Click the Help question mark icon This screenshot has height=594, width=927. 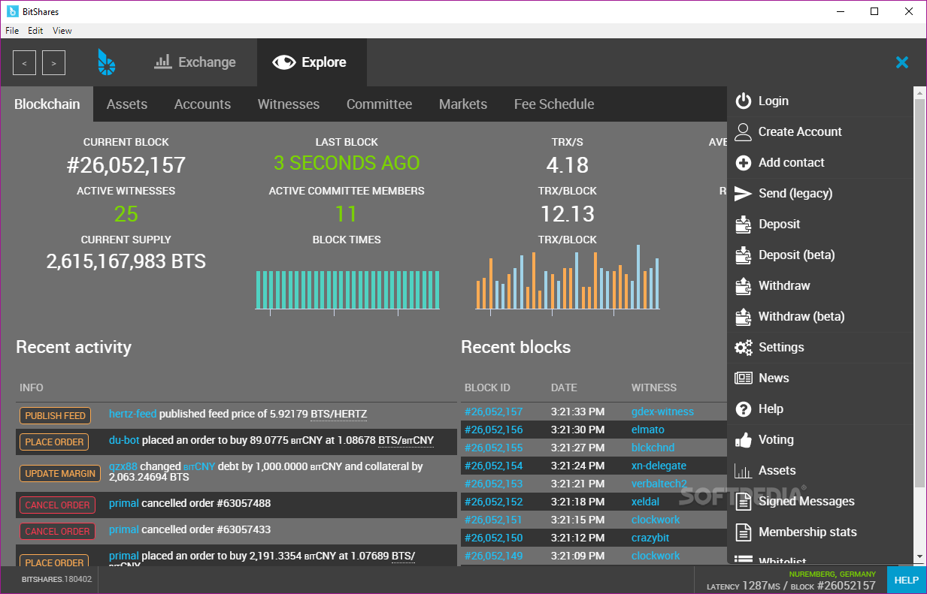(744, 409)
